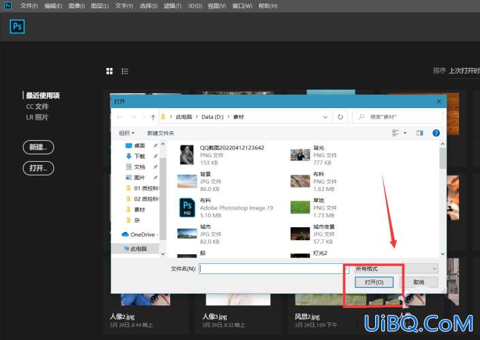Go forward in the Open dialog

tap(133, 117)
